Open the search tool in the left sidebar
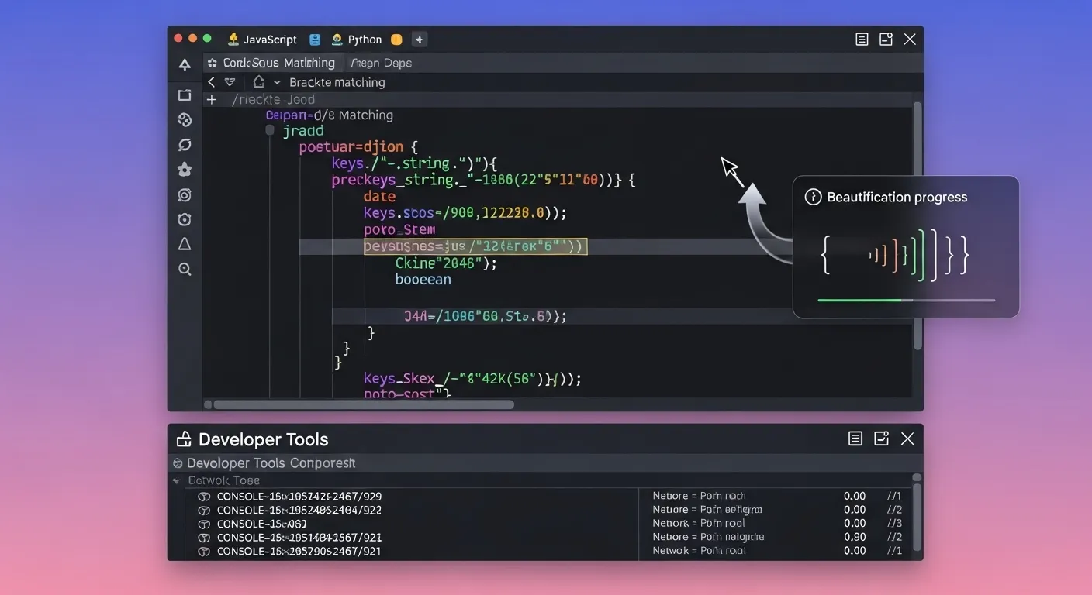 [185, 269]
